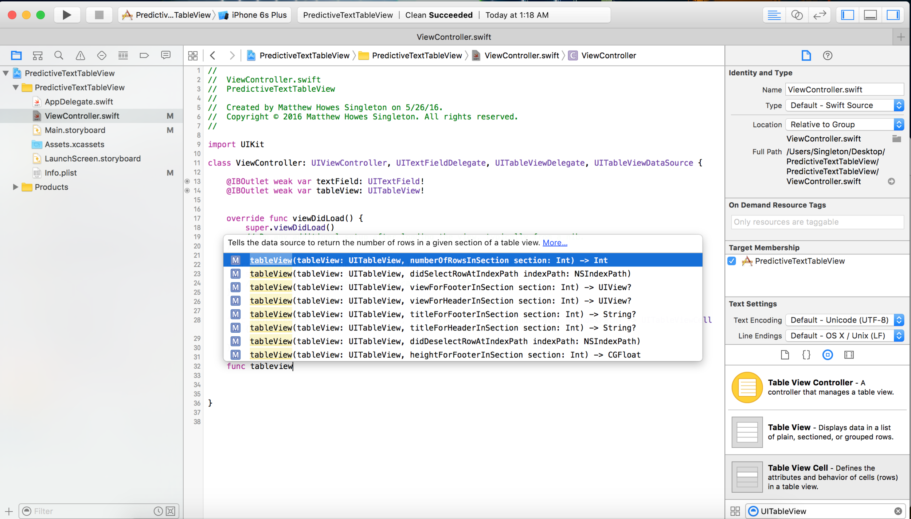Show the Standard editor

(x=774, y=15)
